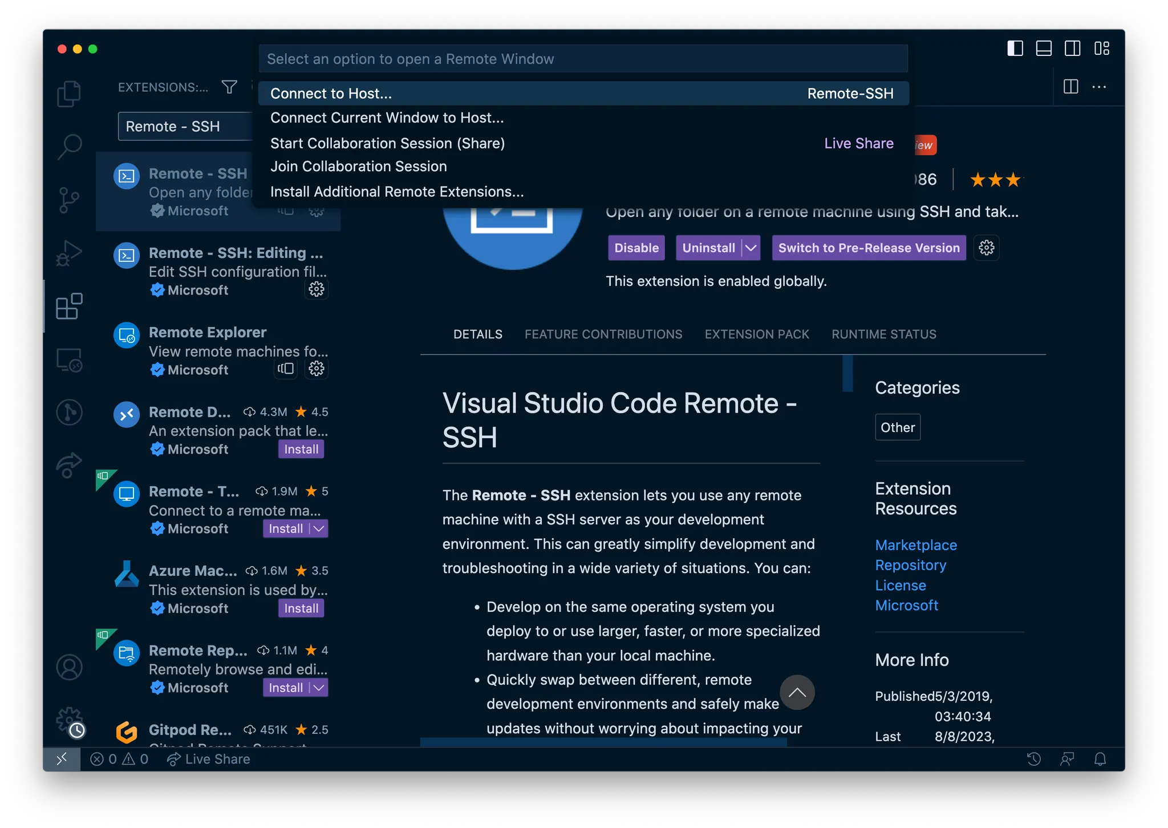Click the Disable extension button
1168x828 pixels.
(636, 248)
